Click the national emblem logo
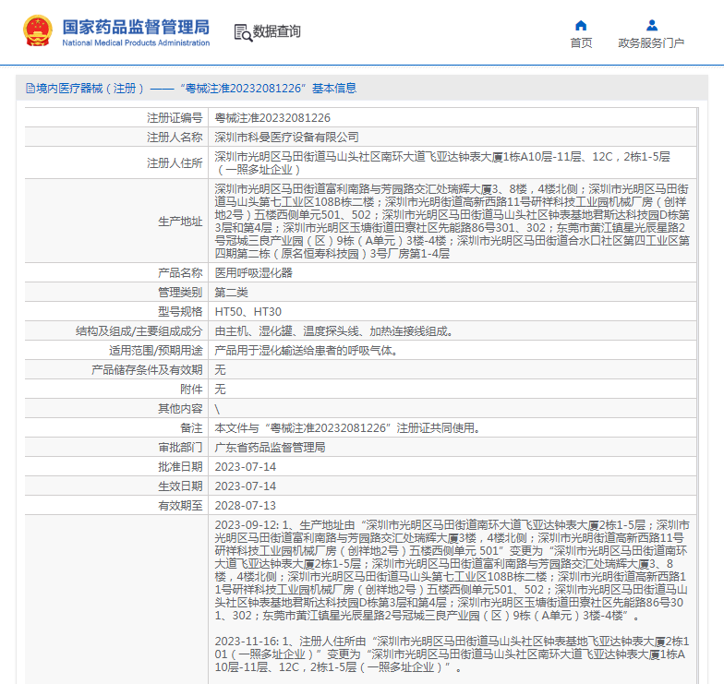The height and width of the screenshot is (684, 724). tap(37, 30)
